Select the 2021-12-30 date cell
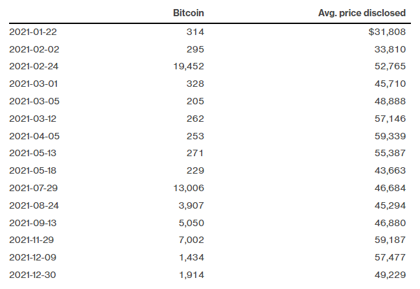 [32, 276]
